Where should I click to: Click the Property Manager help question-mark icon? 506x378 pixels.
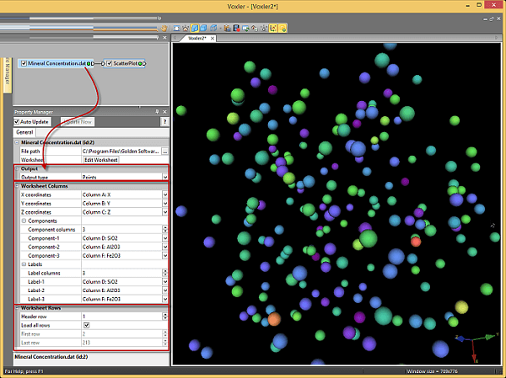(x=164, y=122)
